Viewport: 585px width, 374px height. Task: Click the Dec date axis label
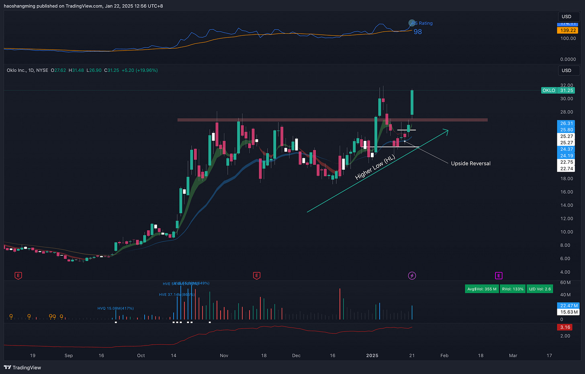pyautogui.click(x=296, y=356)
